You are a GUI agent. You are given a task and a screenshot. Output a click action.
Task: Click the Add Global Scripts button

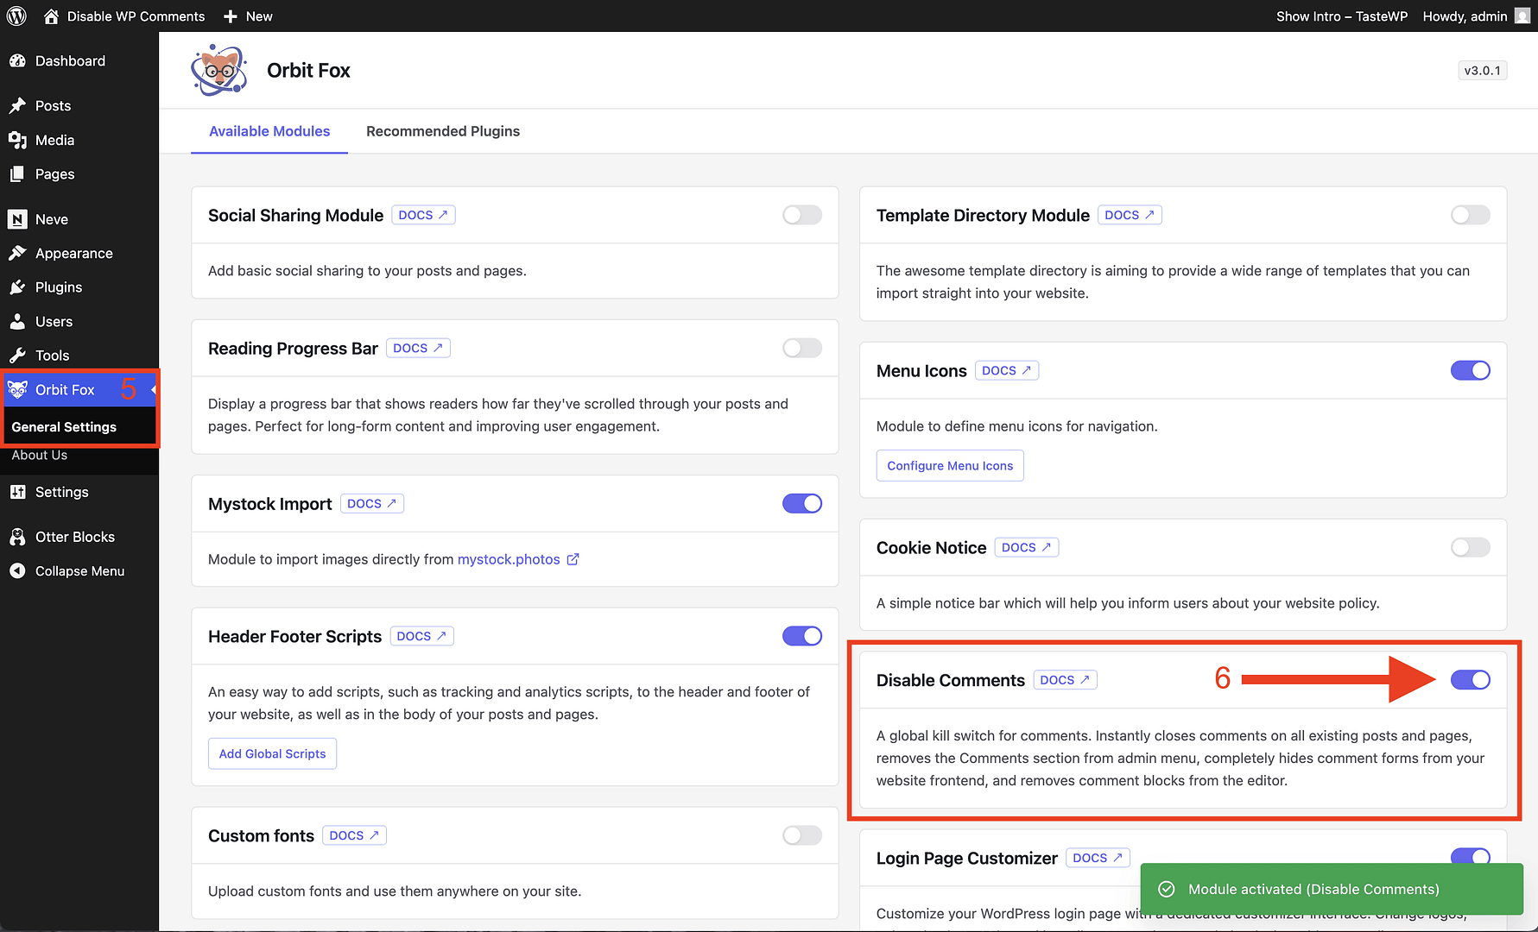point(272,753)
